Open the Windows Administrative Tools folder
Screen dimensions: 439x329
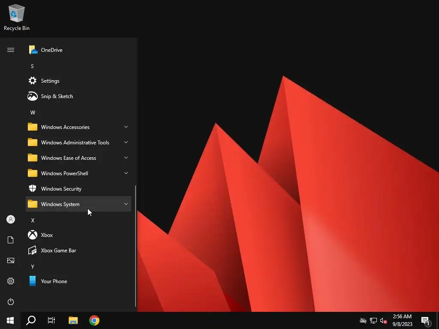[78, 142]
